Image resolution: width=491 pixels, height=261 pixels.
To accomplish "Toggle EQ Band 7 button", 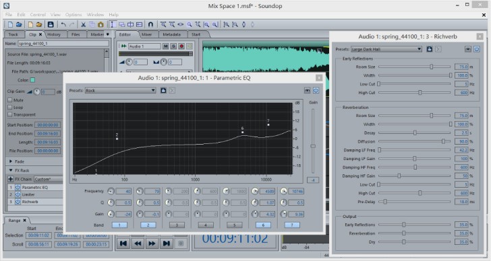I will (292, 225).
